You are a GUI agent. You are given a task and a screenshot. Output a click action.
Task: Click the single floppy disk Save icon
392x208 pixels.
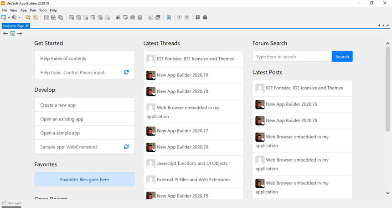point(46,17)
